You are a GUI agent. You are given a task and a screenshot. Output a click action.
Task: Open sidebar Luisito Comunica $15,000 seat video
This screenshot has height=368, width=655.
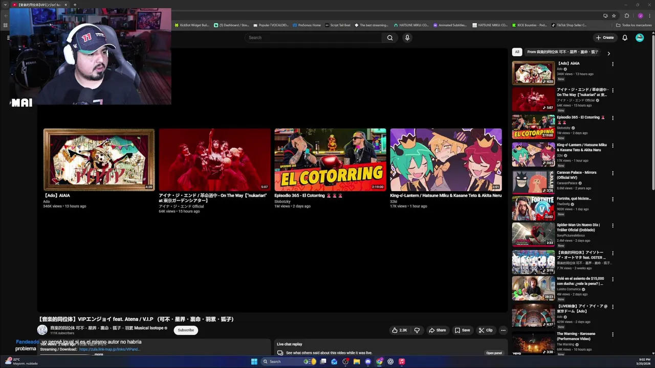pos(533,289)
